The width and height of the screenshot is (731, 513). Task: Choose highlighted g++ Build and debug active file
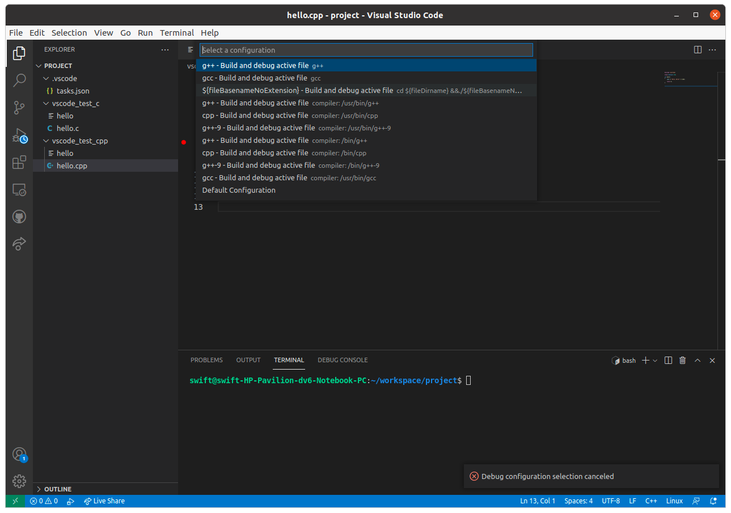pos(366,65)
